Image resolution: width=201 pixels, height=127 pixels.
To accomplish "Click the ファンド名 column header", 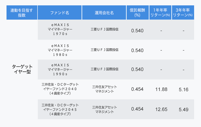I will pyautogui.click(x=60, y=13).
